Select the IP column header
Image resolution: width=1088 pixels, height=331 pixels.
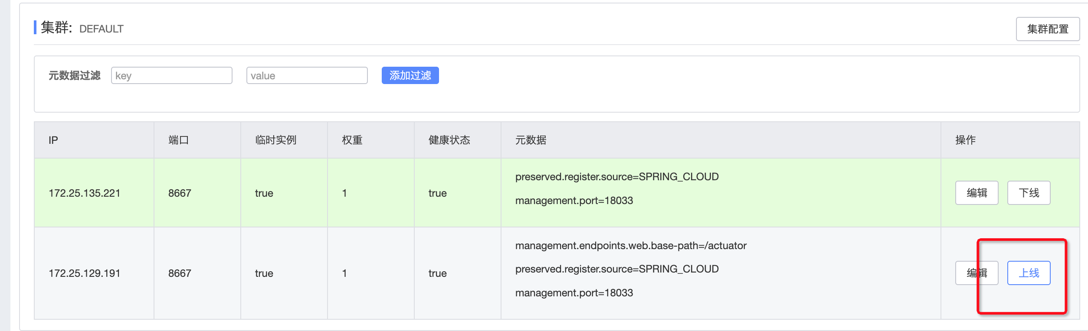click(53, 140)
